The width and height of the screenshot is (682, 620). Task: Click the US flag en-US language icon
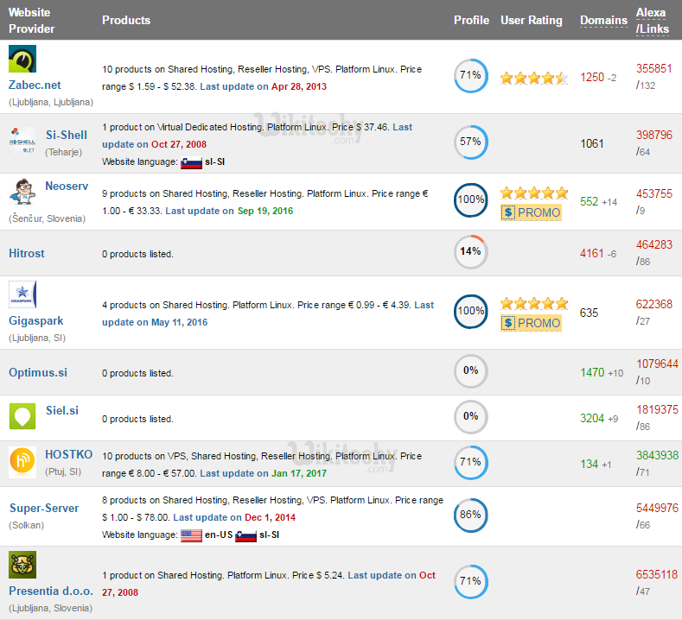191,535
